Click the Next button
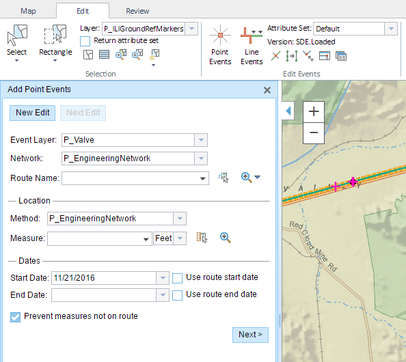The width and height of the screenshot is (406, 362). coord(250,335)
